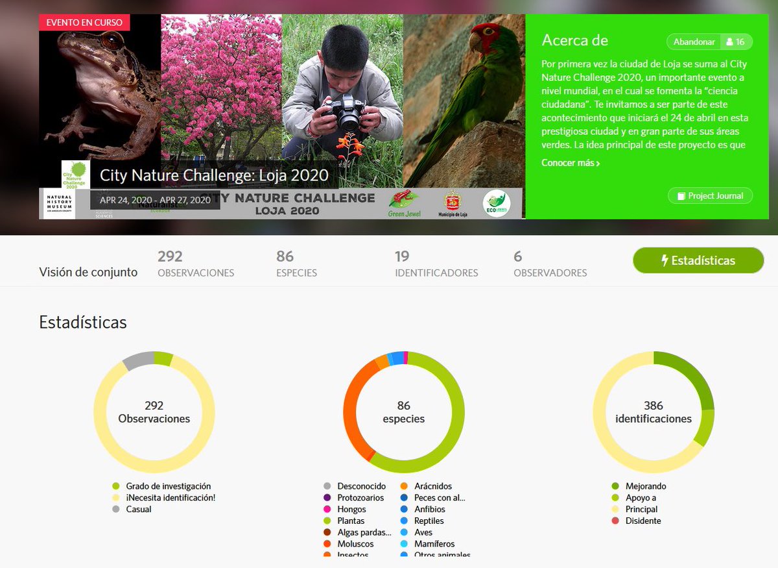
Task: Select the 292 Observaciones tab
Action: tap(196, 264)
